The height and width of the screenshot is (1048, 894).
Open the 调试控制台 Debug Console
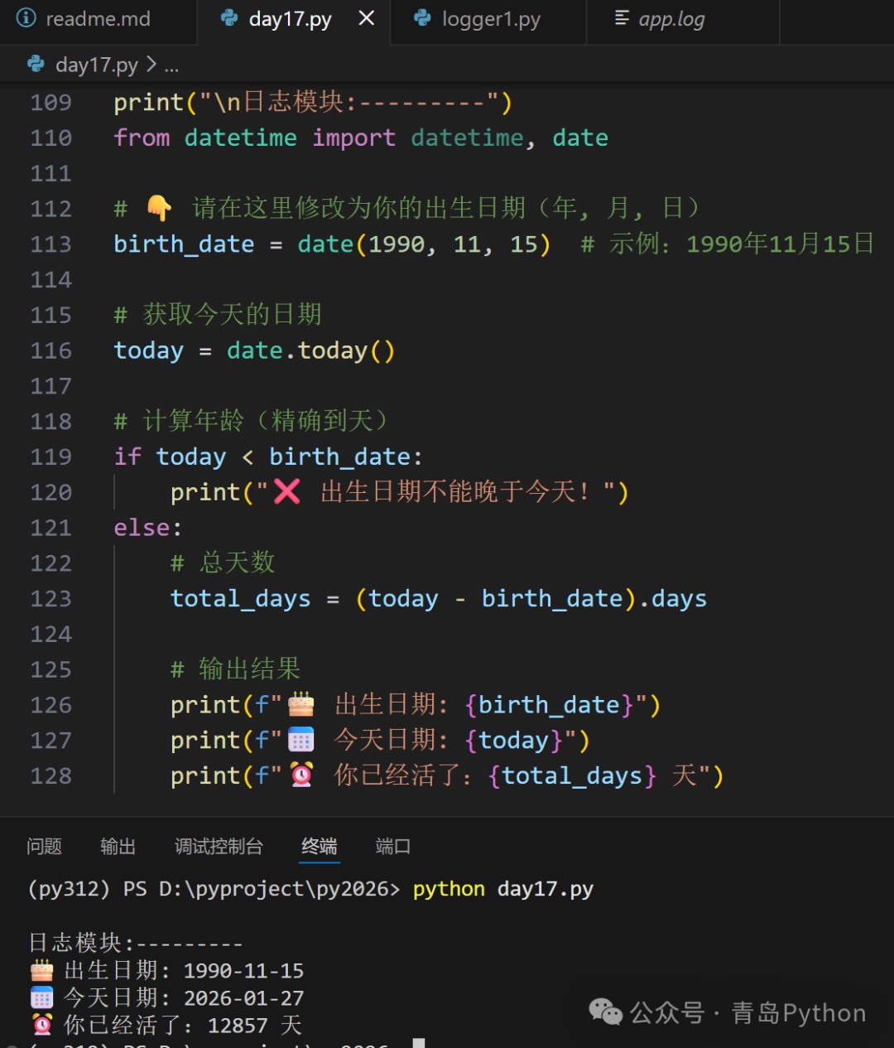(219, 846)
